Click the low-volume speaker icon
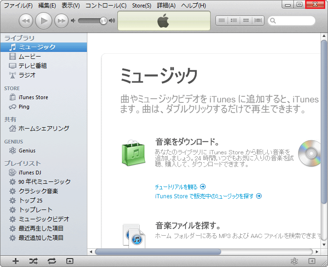Screen dimensions: 328x267 tap(73, 21)
